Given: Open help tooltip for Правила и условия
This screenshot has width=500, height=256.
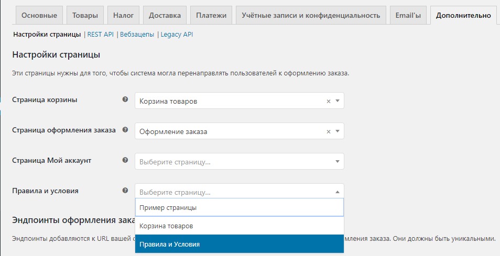Looking at the screenshot, I should 125,191.
